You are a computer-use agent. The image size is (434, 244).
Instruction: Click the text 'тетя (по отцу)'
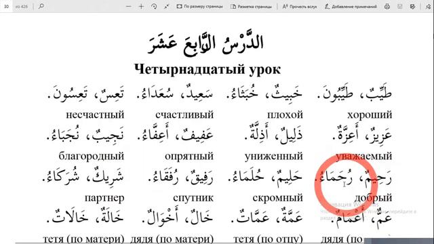269,239
